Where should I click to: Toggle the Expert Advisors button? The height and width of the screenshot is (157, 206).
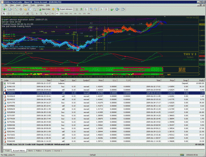click(x=65, y=9)
